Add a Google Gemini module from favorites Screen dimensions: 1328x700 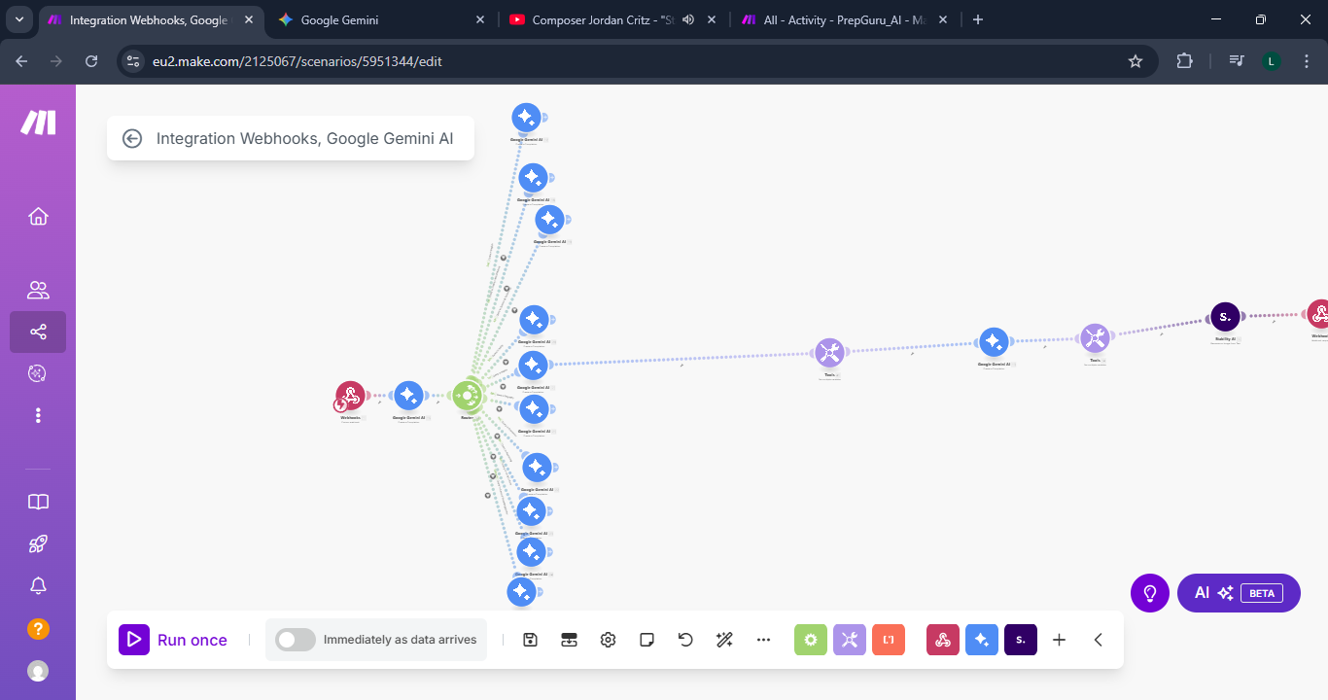pyautogui.click(x=982, y=640)
